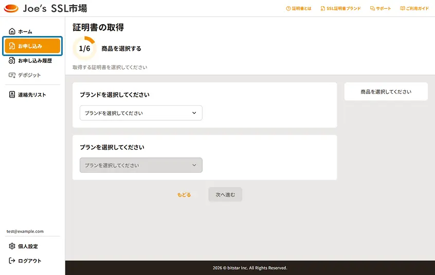Click the 連絡先リスト contact icon

click(x=12, y=95)
